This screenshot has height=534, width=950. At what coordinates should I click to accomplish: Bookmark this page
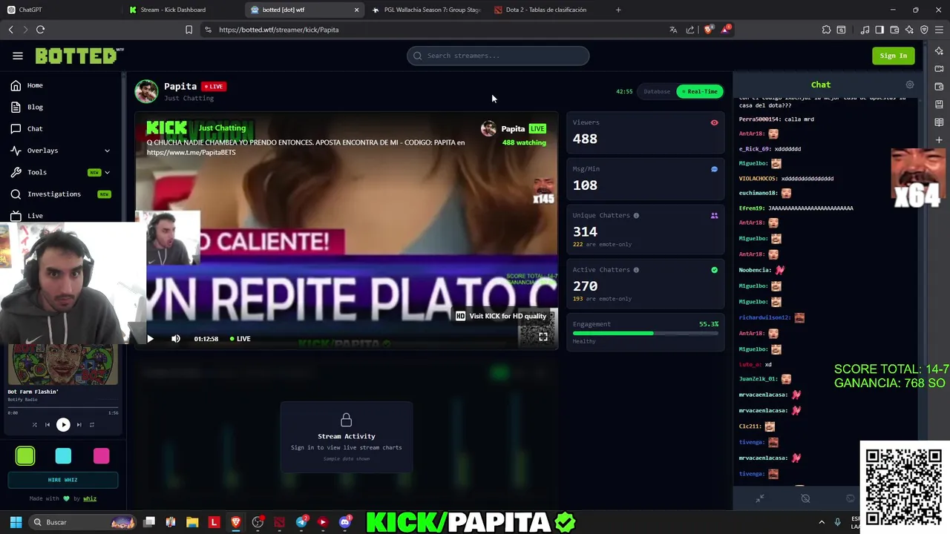pos(189,30)
